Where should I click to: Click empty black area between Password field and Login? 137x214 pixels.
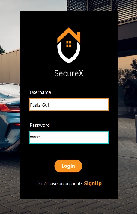(69, 151)
